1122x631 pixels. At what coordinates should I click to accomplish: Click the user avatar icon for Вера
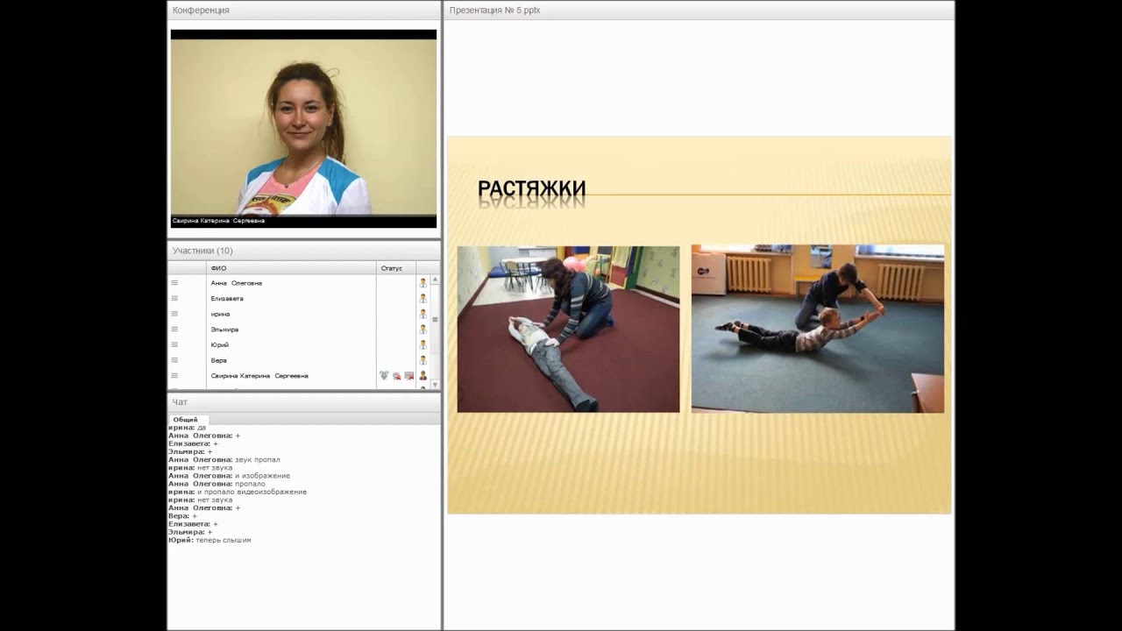point(423,360)
